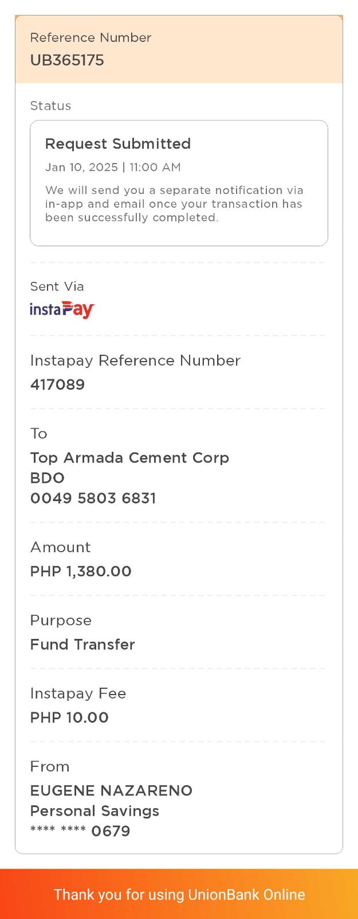
Task: Select the Reference Number label
Action: click(91, 38)
